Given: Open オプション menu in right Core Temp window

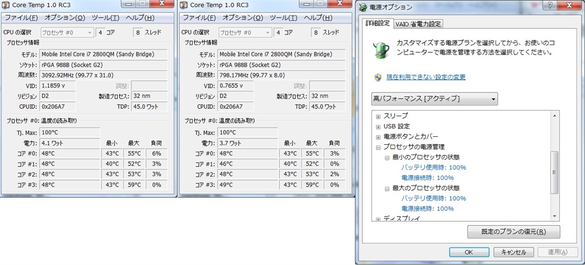Looking at the screenshot, I should pyautogui.click(x=242, y=18).
